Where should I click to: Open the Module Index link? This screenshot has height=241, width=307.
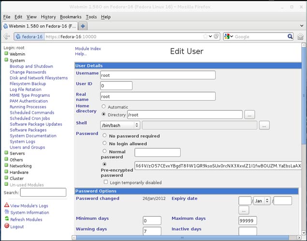(x=88, y=48)
